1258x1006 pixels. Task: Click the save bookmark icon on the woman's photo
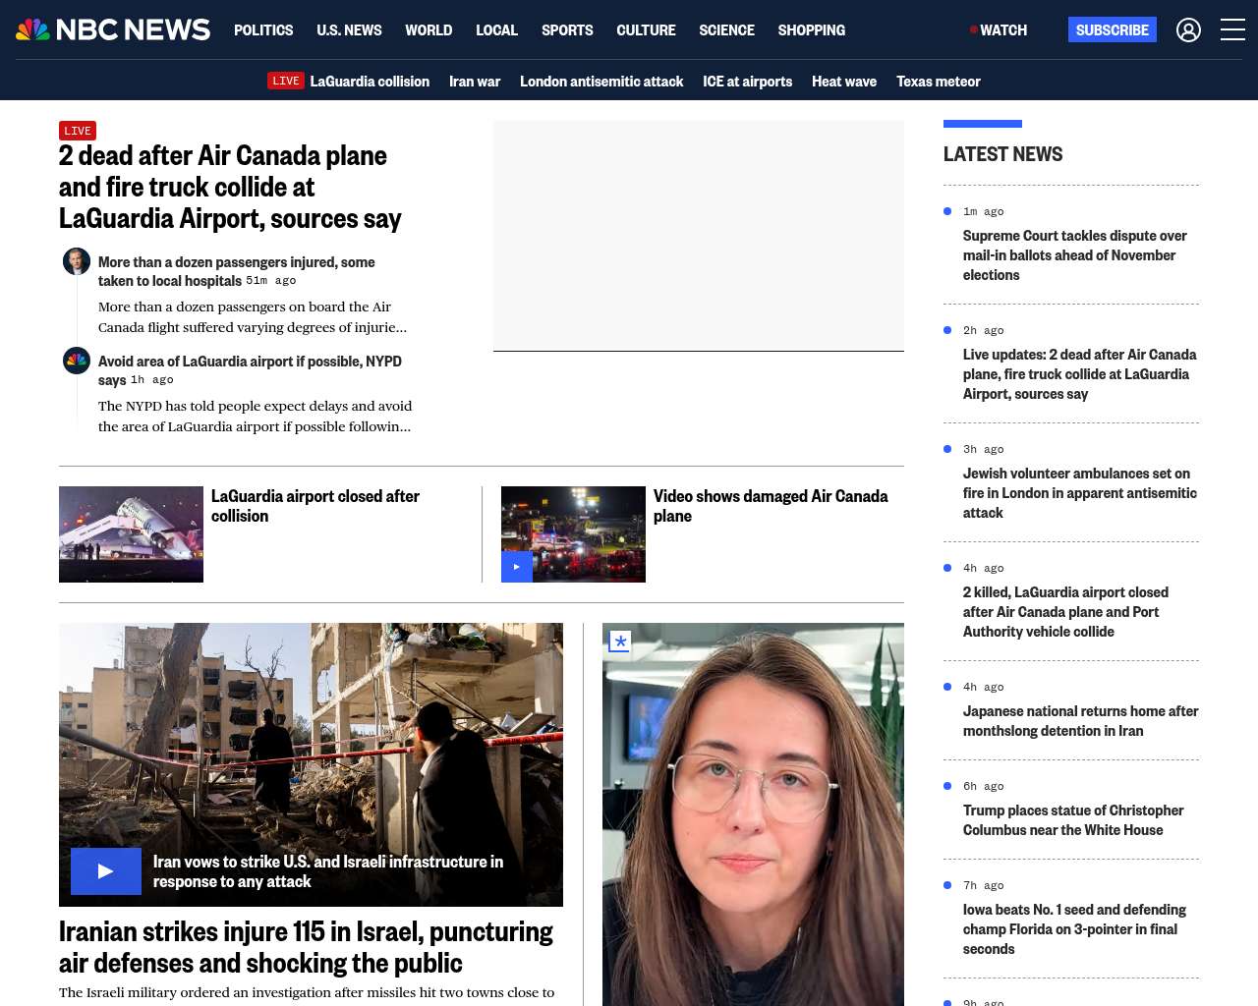[619, 643]
